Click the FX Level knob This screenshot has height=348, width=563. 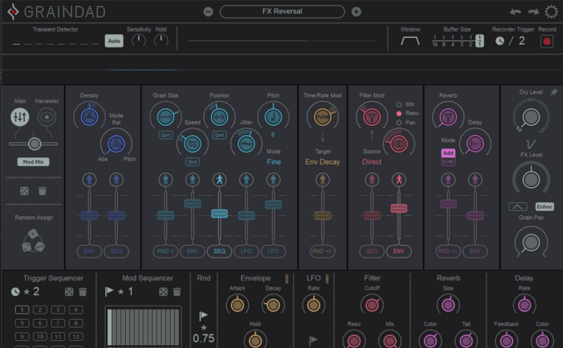coord(531,179)
